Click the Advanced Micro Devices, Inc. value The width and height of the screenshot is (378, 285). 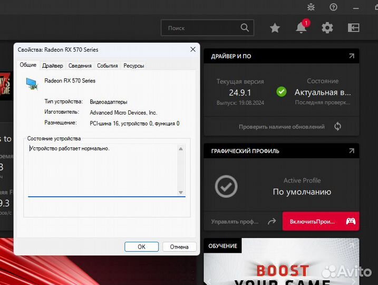[123, 113]
